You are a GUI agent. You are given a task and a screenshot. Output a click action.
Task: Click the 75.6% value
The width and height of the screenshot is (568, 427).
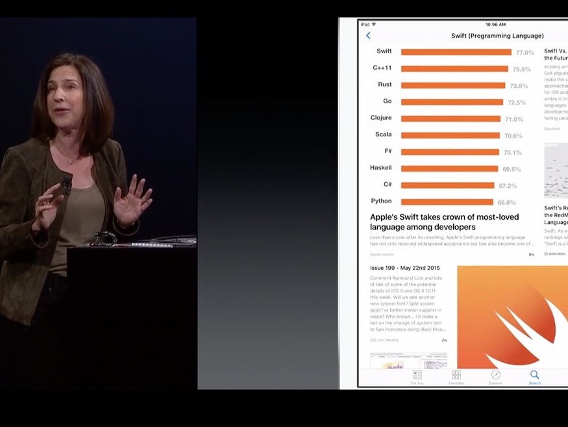tap(522, 70)
